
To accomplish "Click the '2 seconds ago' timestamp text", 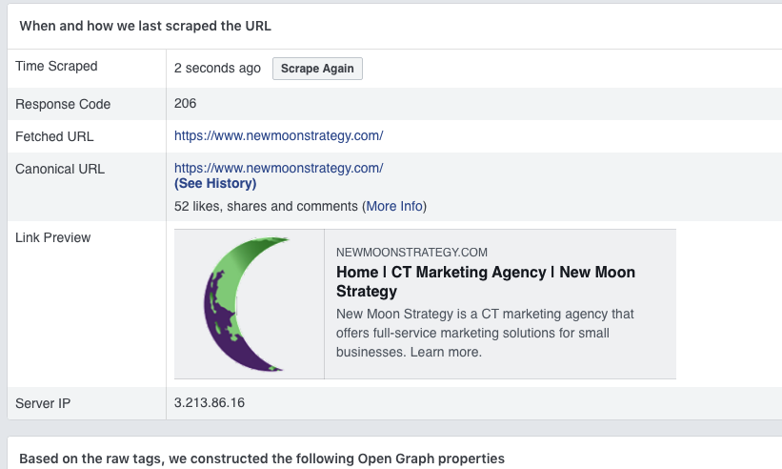I will tap(217, 69).
